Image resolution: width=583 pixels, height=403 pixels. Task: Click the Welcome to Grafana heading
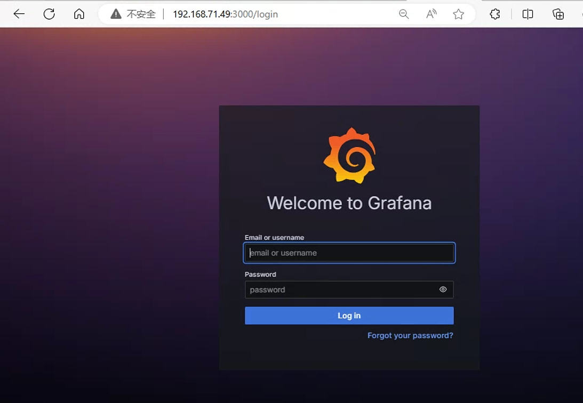pos(349,203)
